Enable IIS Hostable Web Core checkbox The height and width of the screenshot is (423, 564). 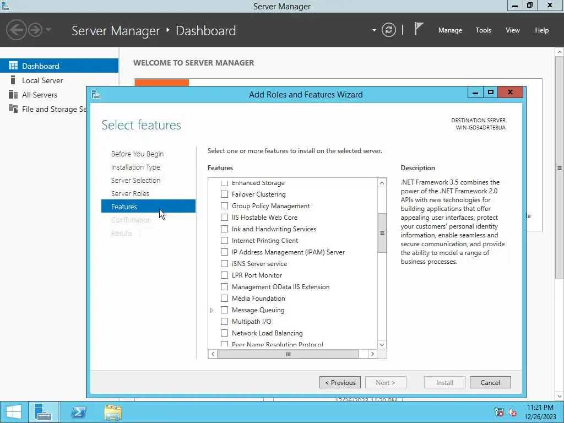[x=225, y=217]
